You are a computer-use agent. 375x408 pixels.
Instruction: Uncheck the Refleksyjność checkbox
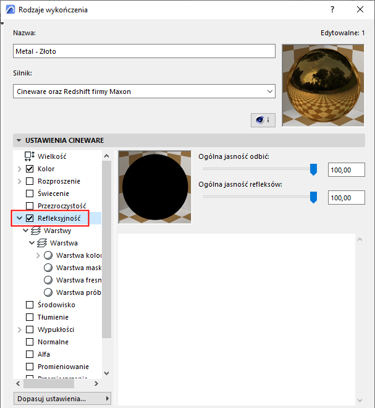(x=30, y=218)
